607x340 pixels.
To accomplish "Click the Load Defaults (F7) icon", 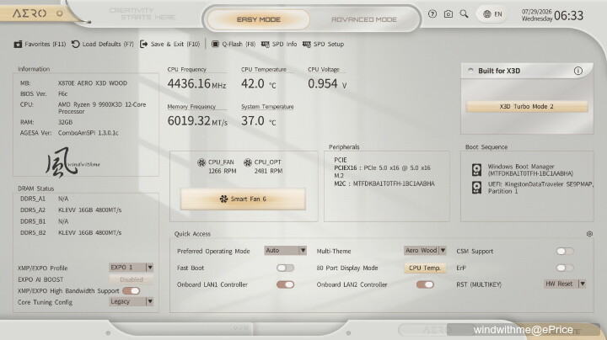I will pyautogui.click(x=76, y=44).
